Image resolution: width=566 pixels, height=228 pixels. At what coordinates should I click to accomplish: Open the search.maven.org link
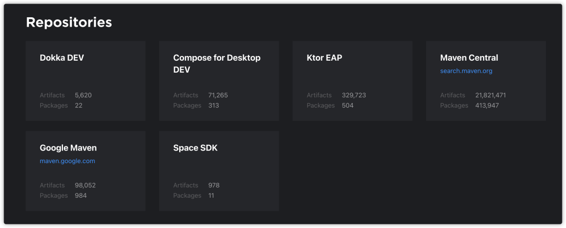[466, 71]
